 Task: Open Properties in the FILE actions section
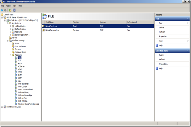pos(164,36)
